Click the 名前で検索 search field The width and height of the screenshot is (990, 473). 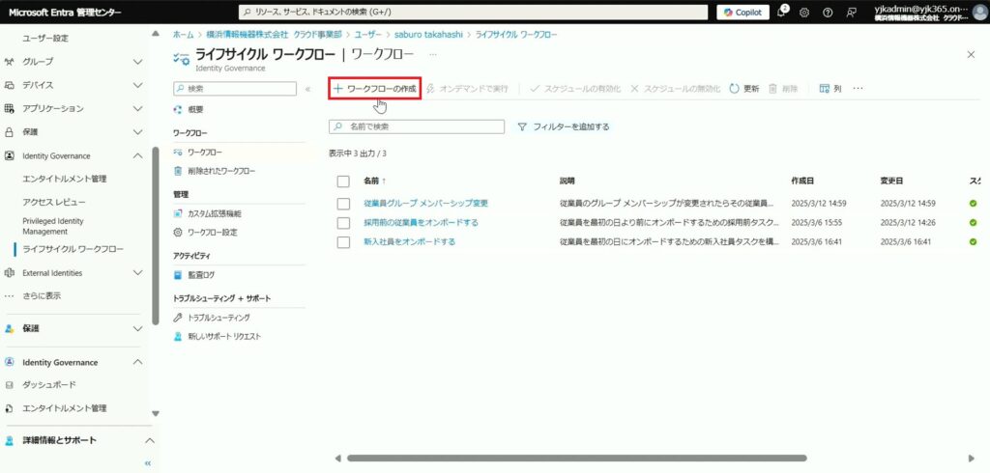click(x=417, y=126)
